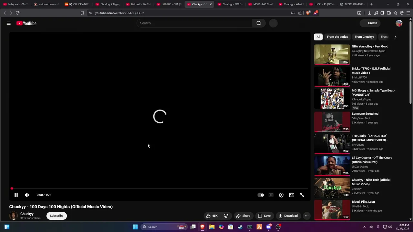Screen dimensions: 413x232
Task: Mute the video using the speaker icon
Action: (x=27, y=195)
